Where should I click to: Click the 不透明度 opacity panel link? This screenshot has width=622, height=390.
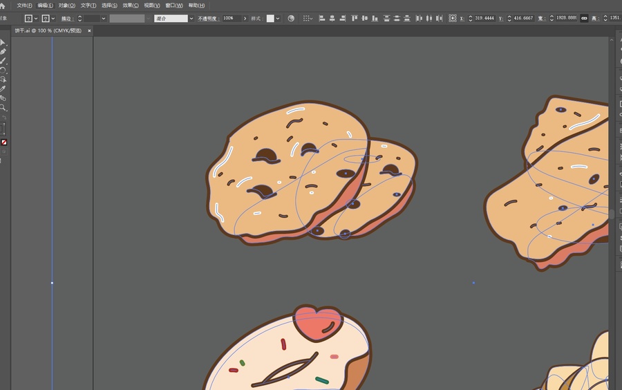(x=209, y=18)
